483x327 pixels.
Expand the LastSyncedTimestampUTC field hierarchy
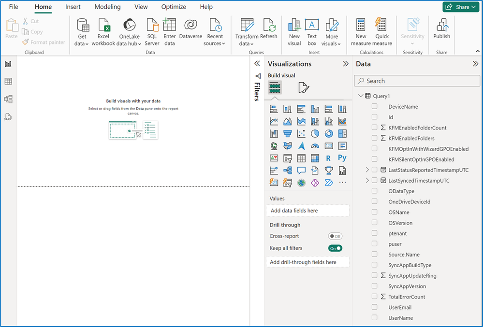click(x=367, y=180)
